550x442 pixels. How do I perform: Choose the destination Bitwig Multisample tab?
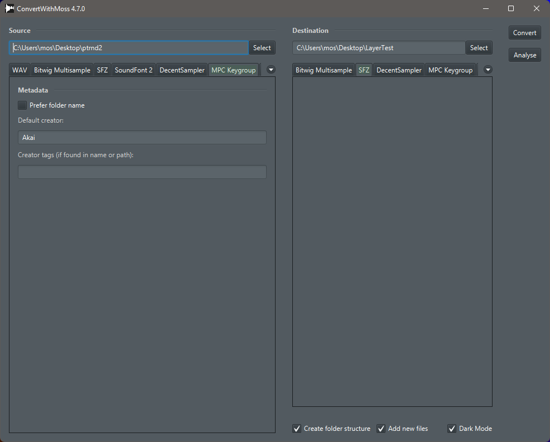[324, 70]
